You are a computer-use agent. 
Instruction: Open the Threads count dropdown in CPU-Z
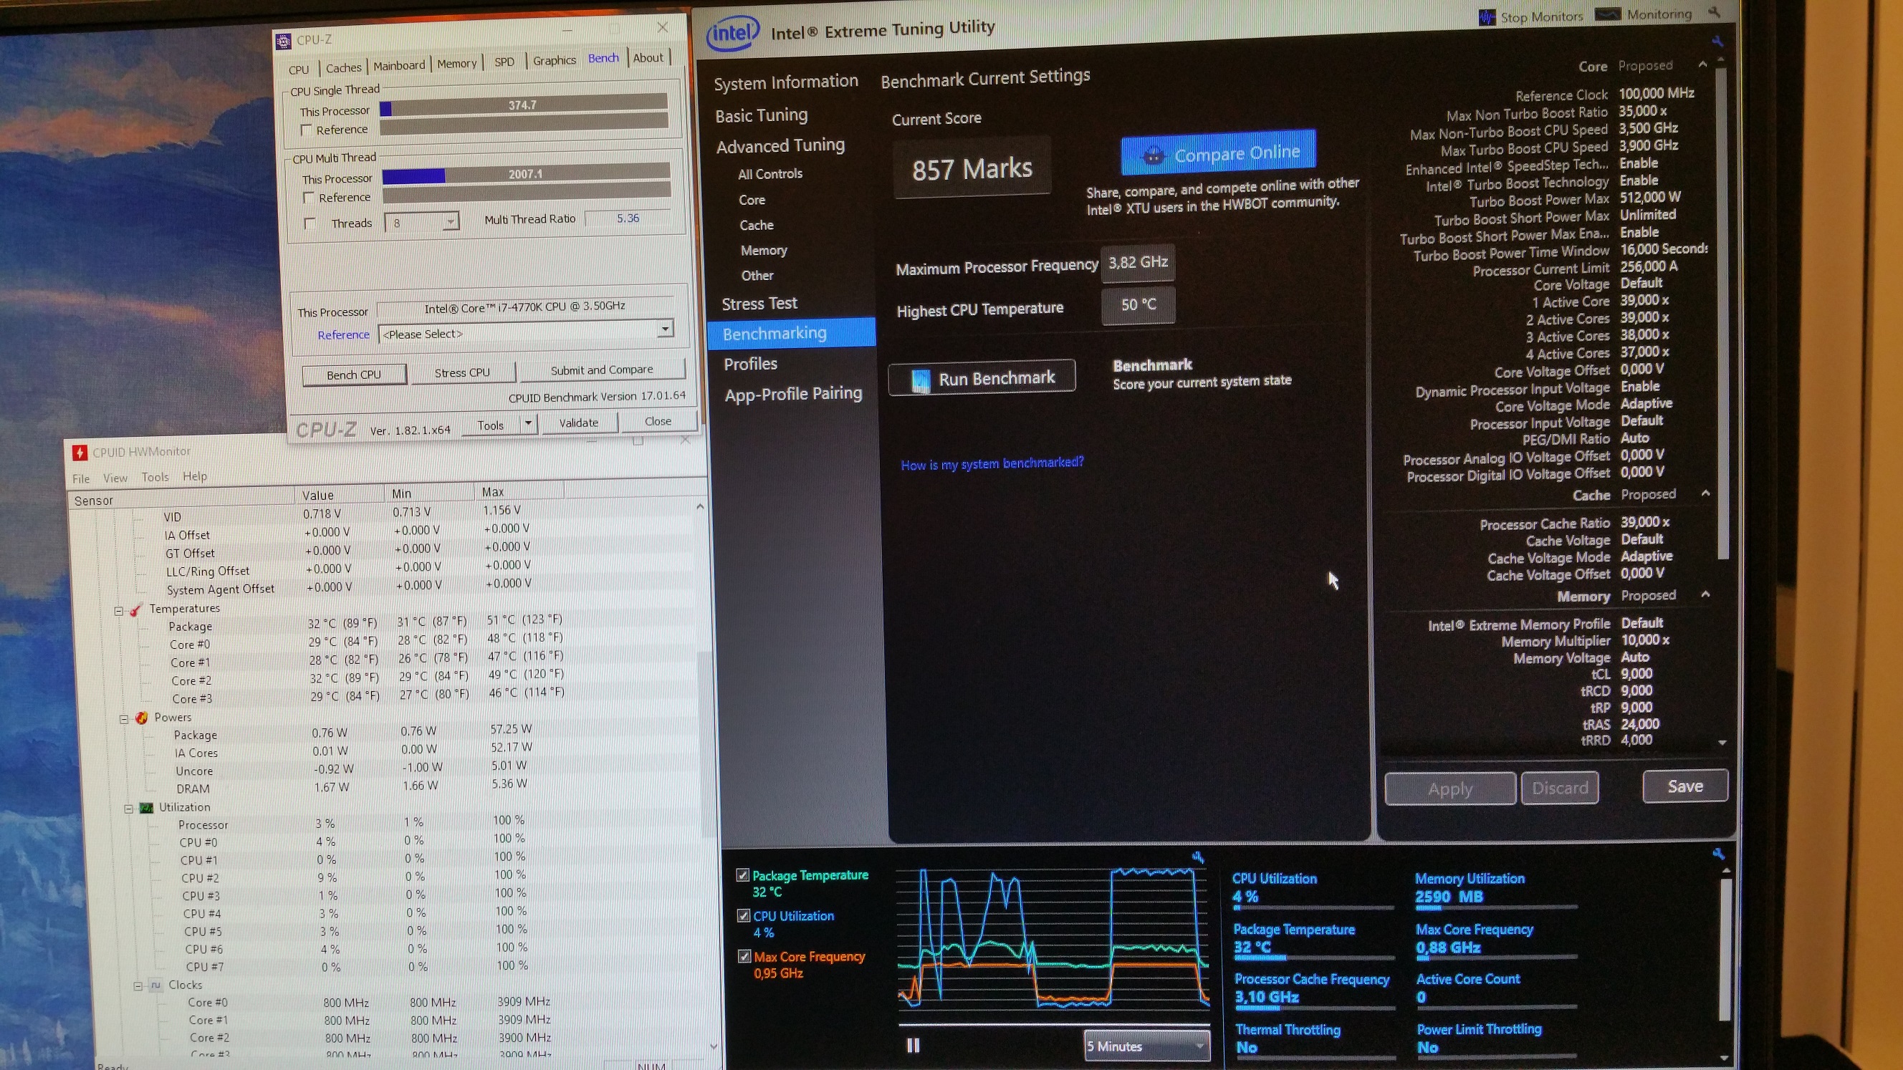point(450,221)
